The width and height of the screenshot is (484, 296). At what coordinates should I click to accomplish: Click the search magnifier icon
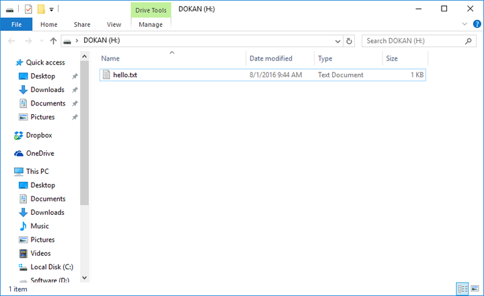click(x=468, y=41)
